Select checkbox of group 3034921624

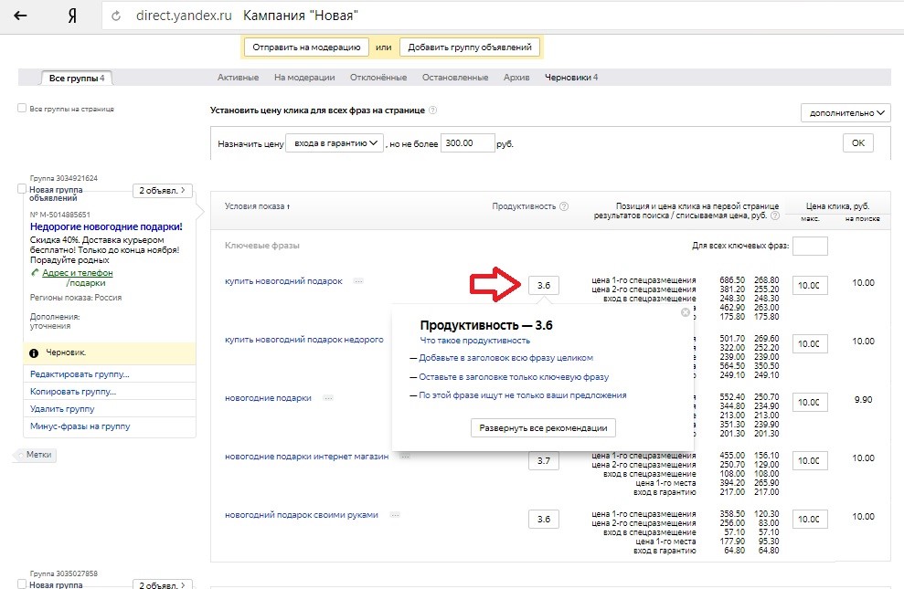click(x=22, y=188)
